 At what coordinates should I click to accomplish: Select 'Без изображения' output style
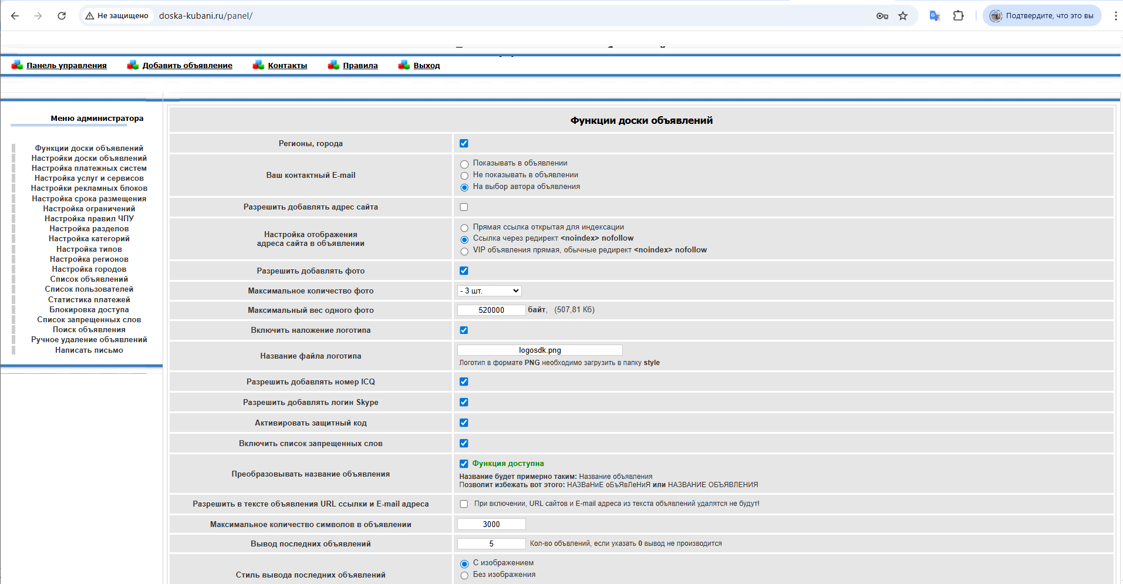[464, 575]
